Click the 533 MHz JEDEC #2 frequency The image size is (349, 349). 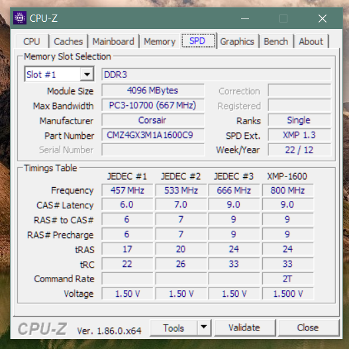coord(181,190)
